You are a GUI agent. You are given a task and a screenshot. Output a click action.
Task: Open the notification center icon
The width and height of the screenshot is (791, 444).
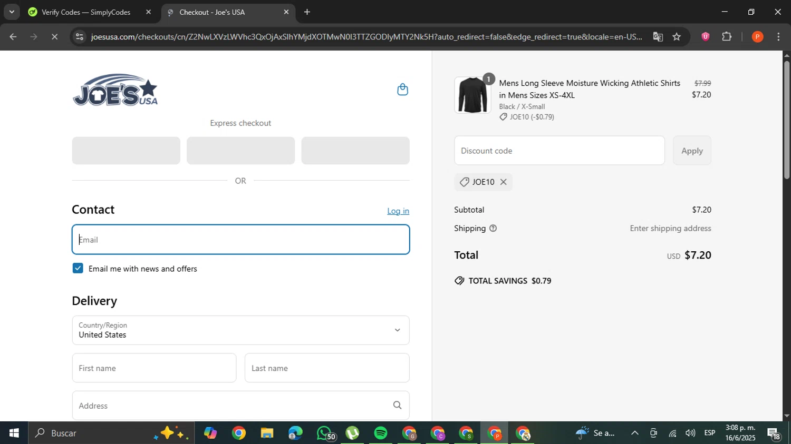774,433
